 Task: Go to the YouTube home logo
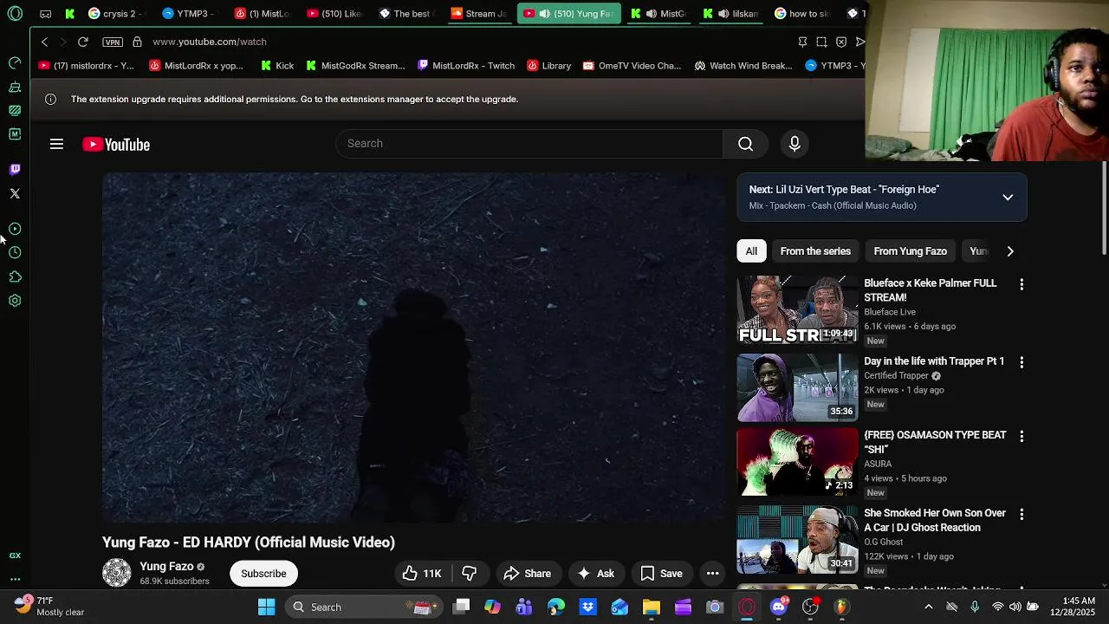point(116,145)
